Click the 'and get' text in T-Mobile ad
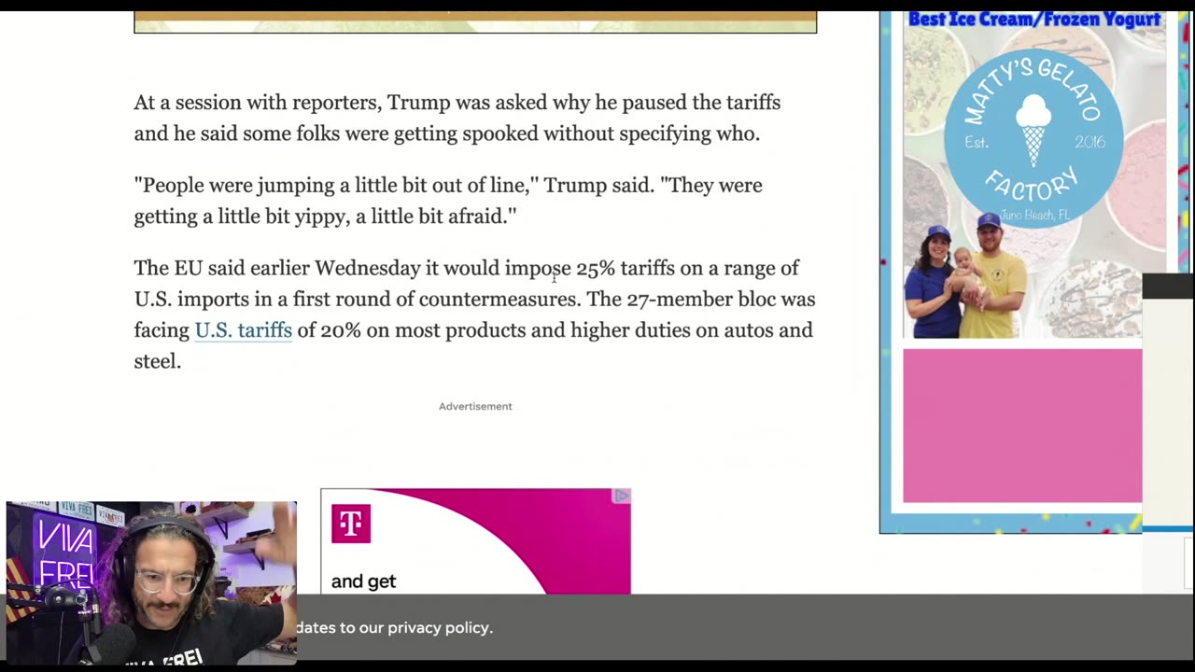Screen dimensions: 1195x672 click(x=363, y=581)
